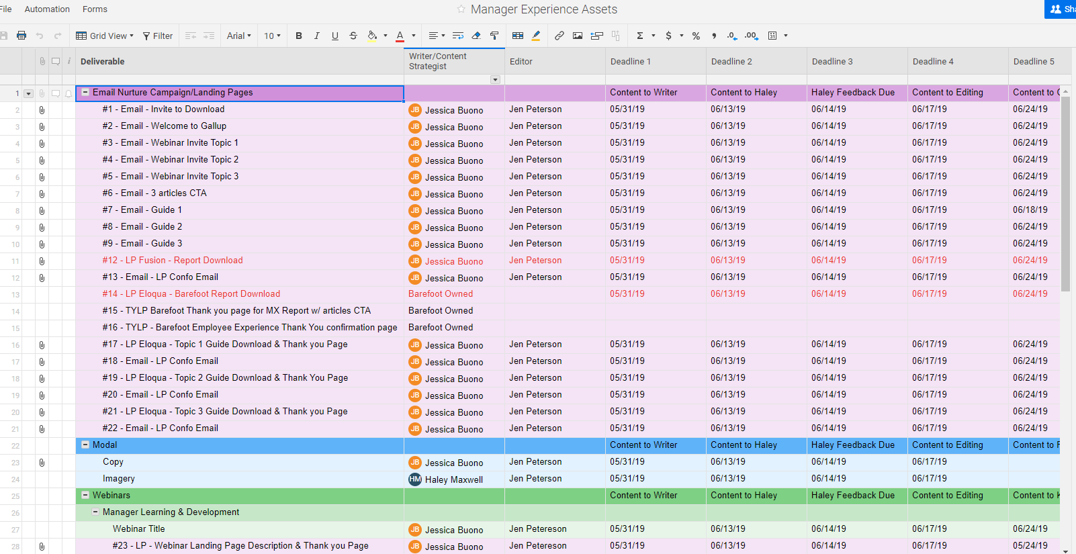Click the comments column header icon

(x=56, y=61)
